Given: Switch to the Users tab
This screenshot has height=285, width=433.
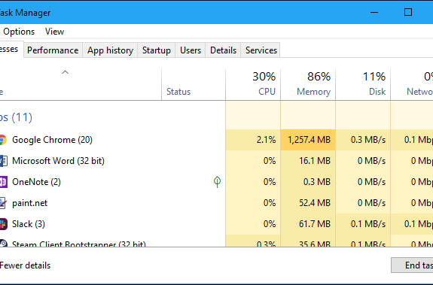Looking at the screenshot, I should (x=191, y=50).
